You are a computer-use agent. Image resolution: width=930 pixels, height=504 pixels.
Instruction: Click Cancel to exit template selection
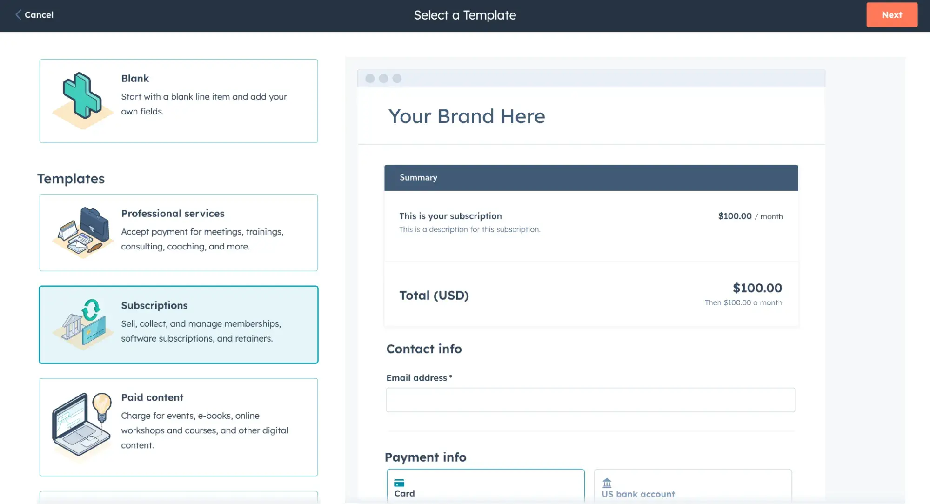39,15
